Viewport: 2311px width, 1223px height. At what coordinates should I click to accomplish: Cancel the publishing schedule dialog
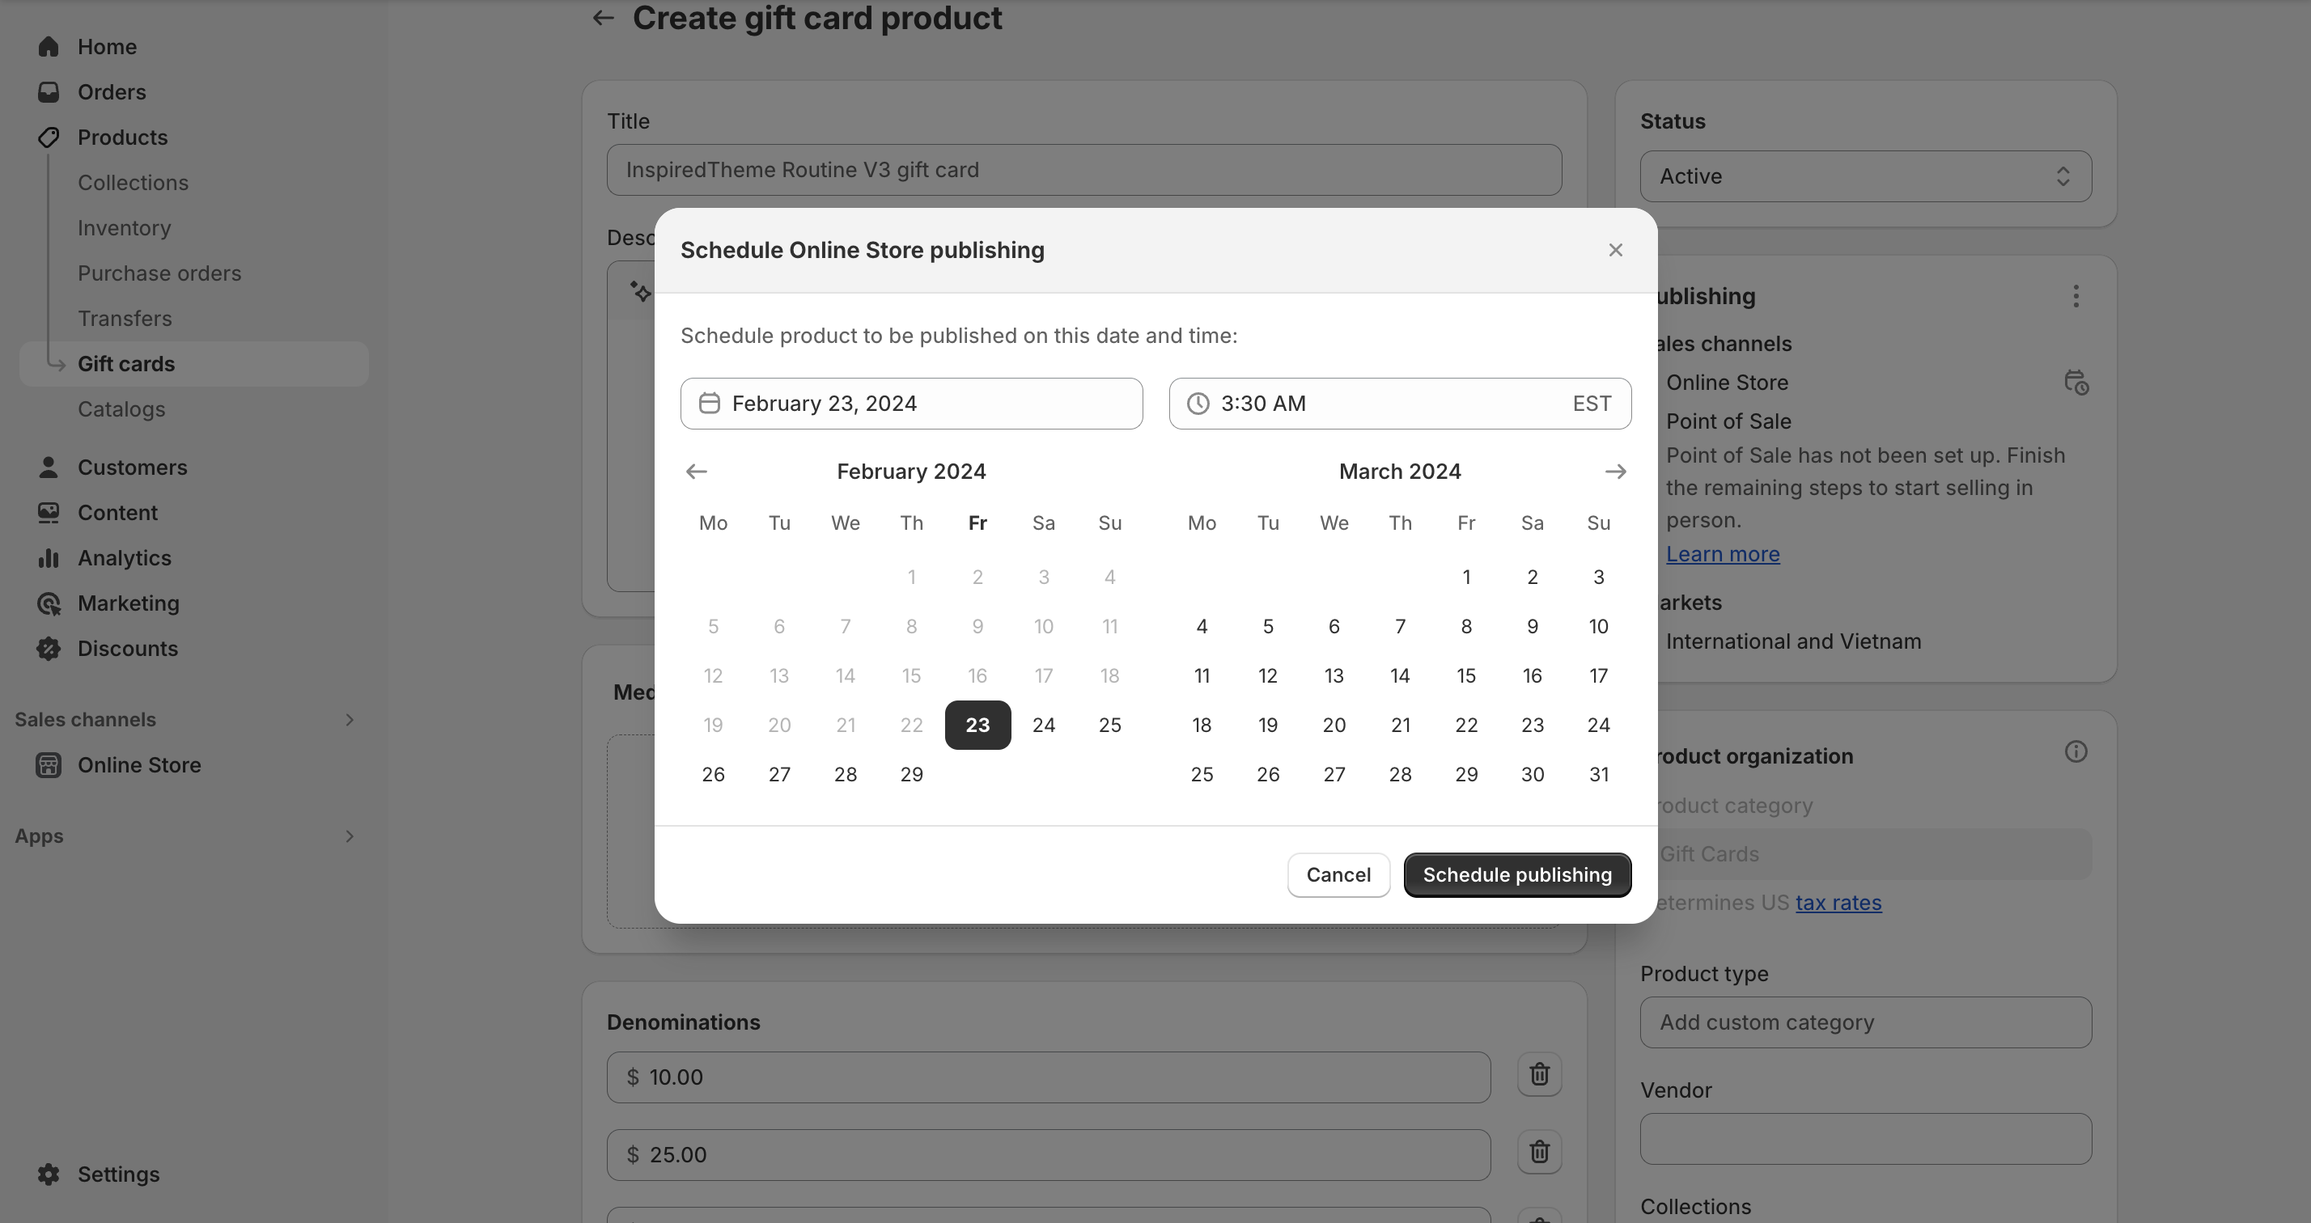pos(1338,875)
